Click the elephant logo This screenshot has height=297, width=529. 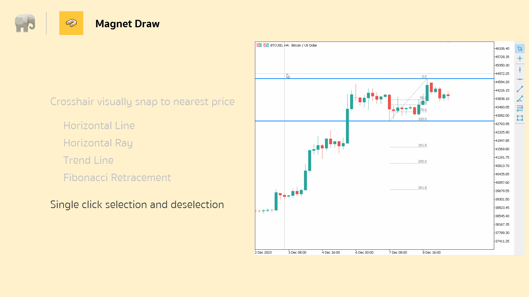tap(25, 23)
